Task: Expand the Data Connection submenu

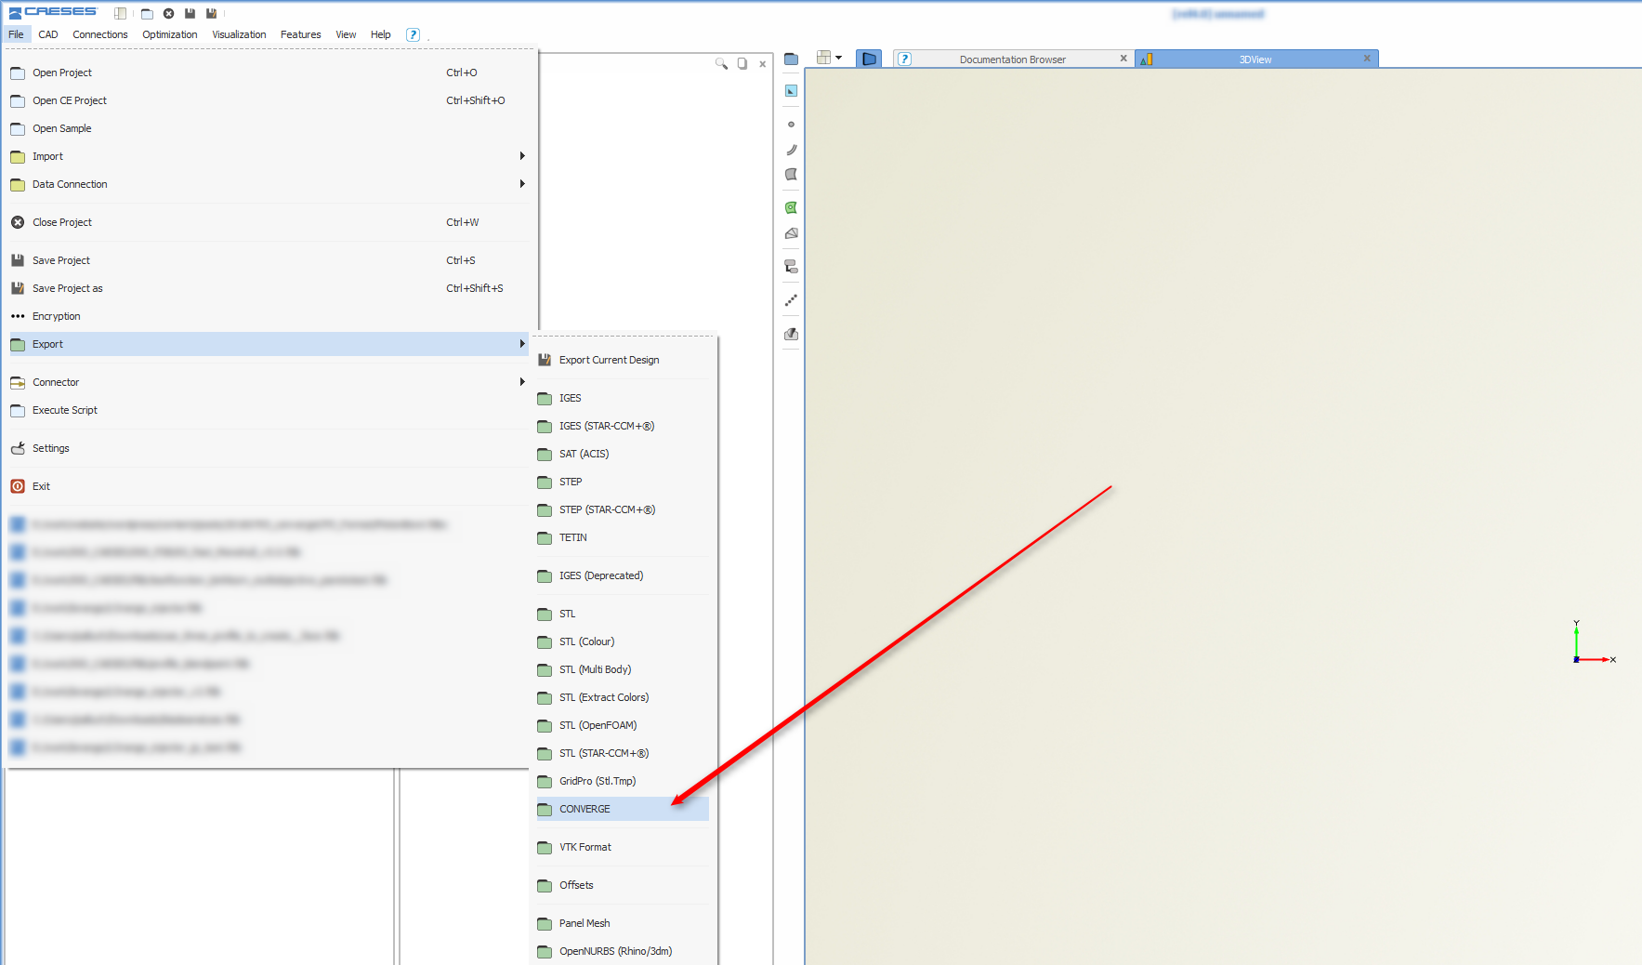Action: [x=269, y=184]
